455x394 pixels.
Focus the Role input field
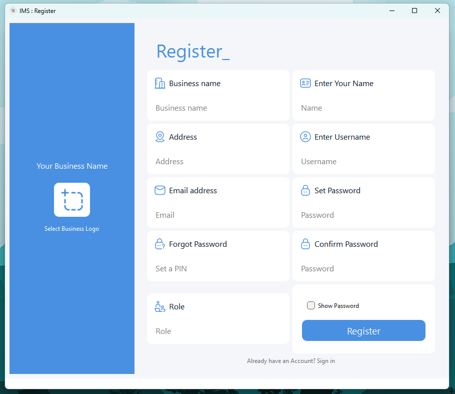click(x=218, y=331)
